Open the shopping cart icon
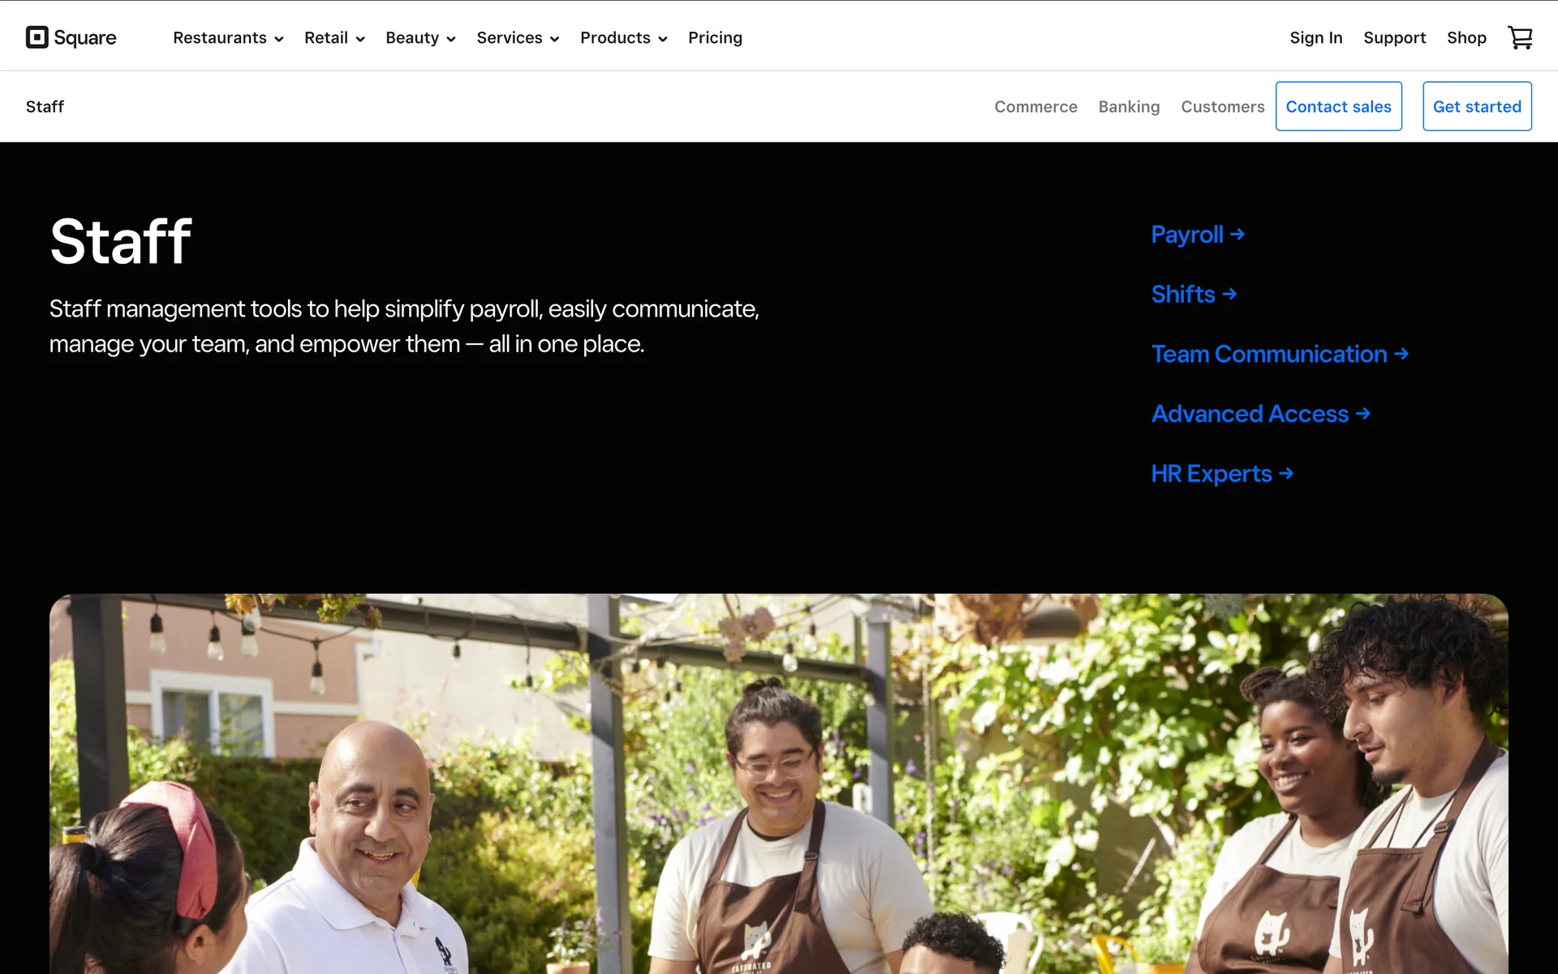Screen dimensions: 1558x974 tap(1520, 37)
